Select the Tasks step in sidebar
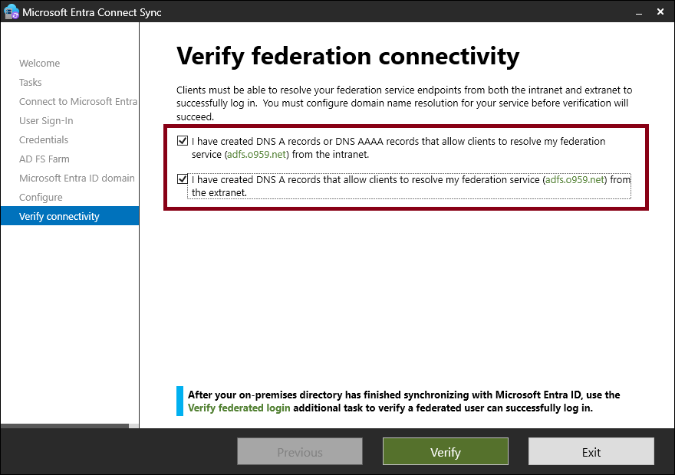 coord(31,82)
